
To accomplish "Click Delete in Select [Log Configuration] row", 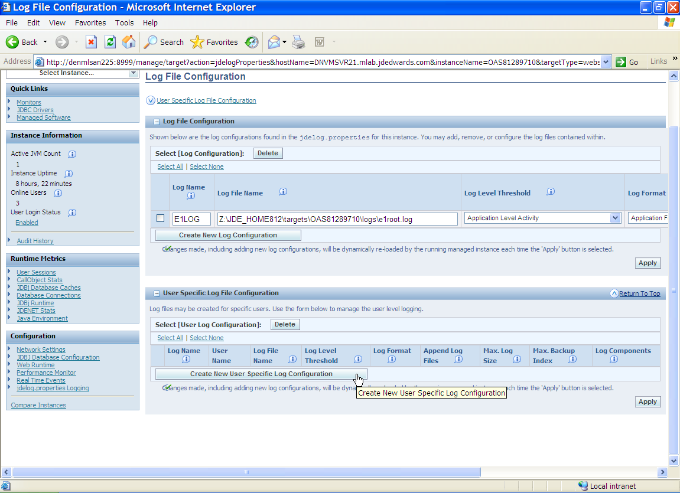I will (x=268, y=153).
